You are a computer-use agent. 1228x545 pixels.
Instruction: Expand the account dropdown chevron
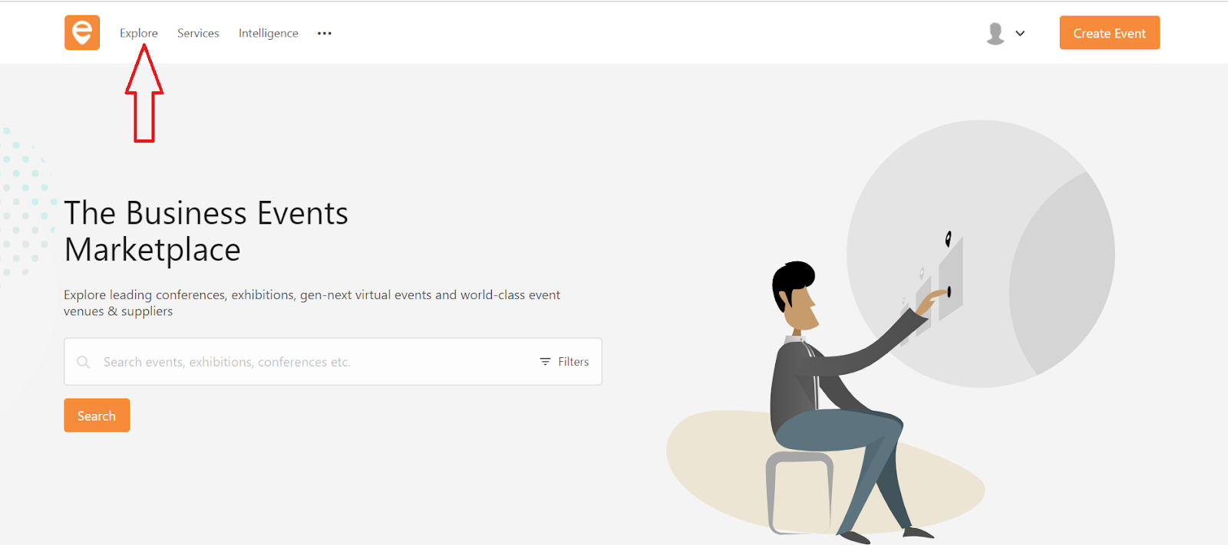pos(1020,34)
